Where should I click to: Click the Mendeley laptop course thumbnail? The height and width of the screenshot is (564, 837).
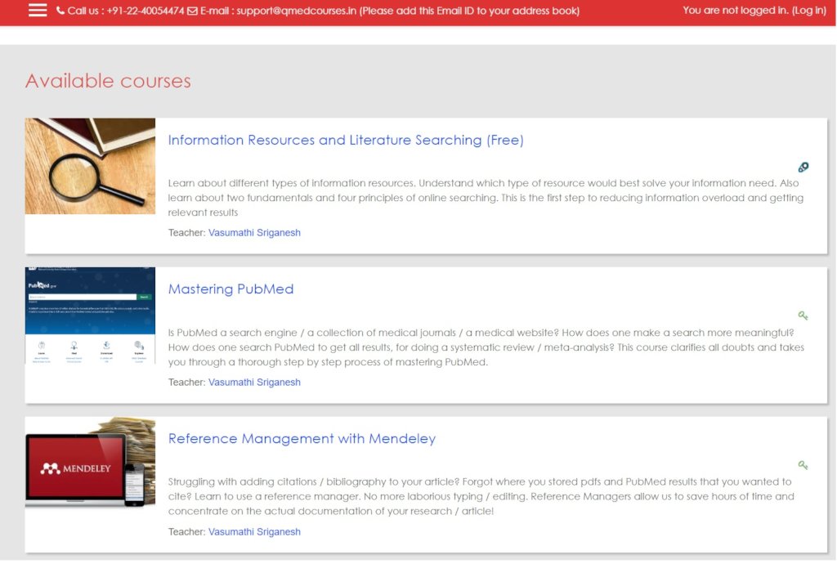click(x=90, y=462)
